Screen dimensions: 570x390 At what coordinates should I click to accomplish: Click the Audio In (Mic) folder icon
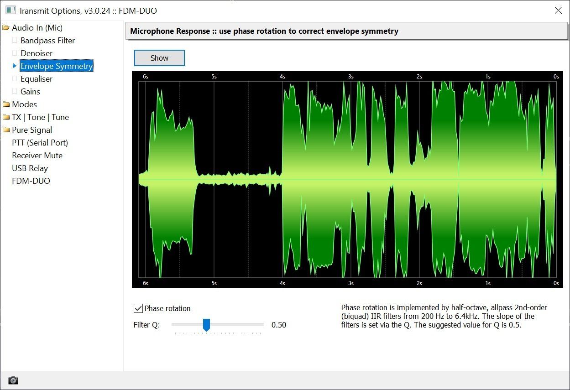point(6,28)
